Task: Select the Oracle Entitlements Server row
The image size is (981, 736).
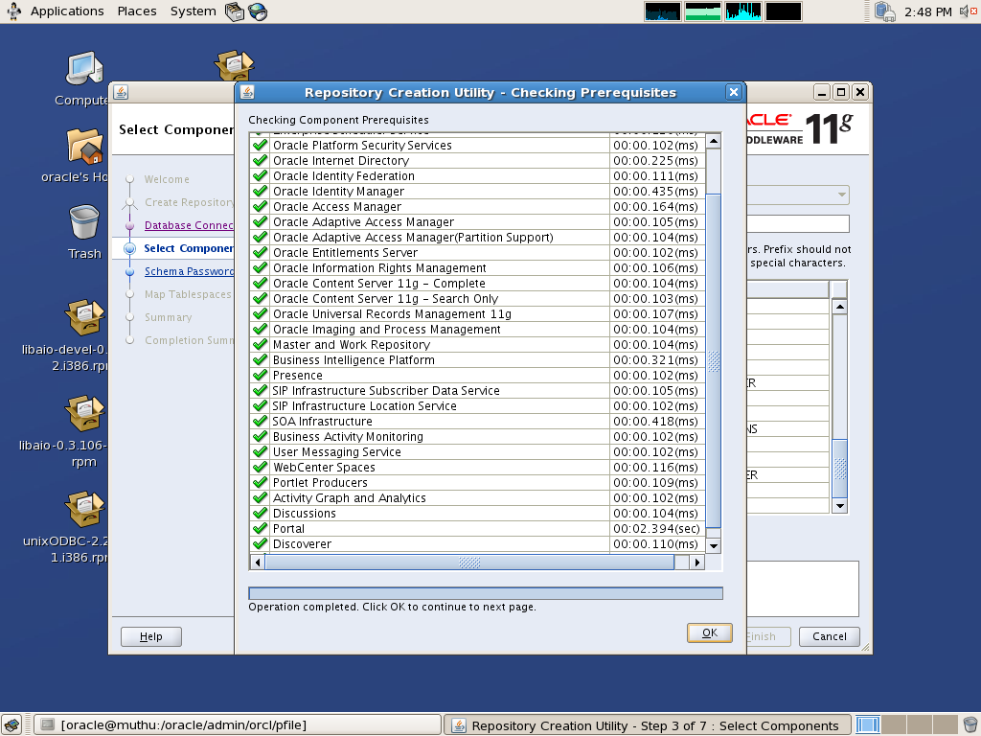Action: pyautogui.click(x=477, y=253)
